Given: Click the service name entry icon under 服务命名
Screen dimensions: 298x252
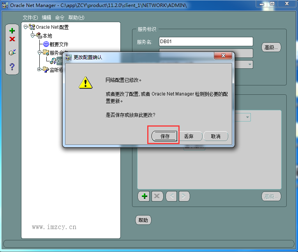Looking at the screenshot, I should tap(53, 61).
